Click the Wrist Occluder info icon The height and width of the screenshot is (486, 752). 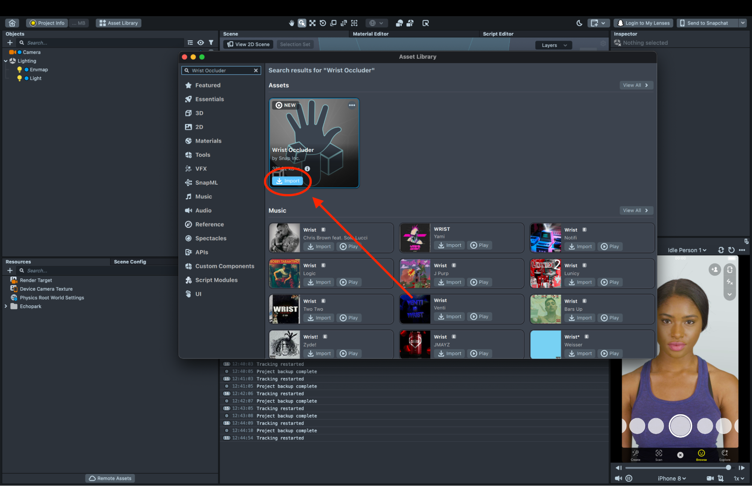pyautogui.click(x=307, y=169)
